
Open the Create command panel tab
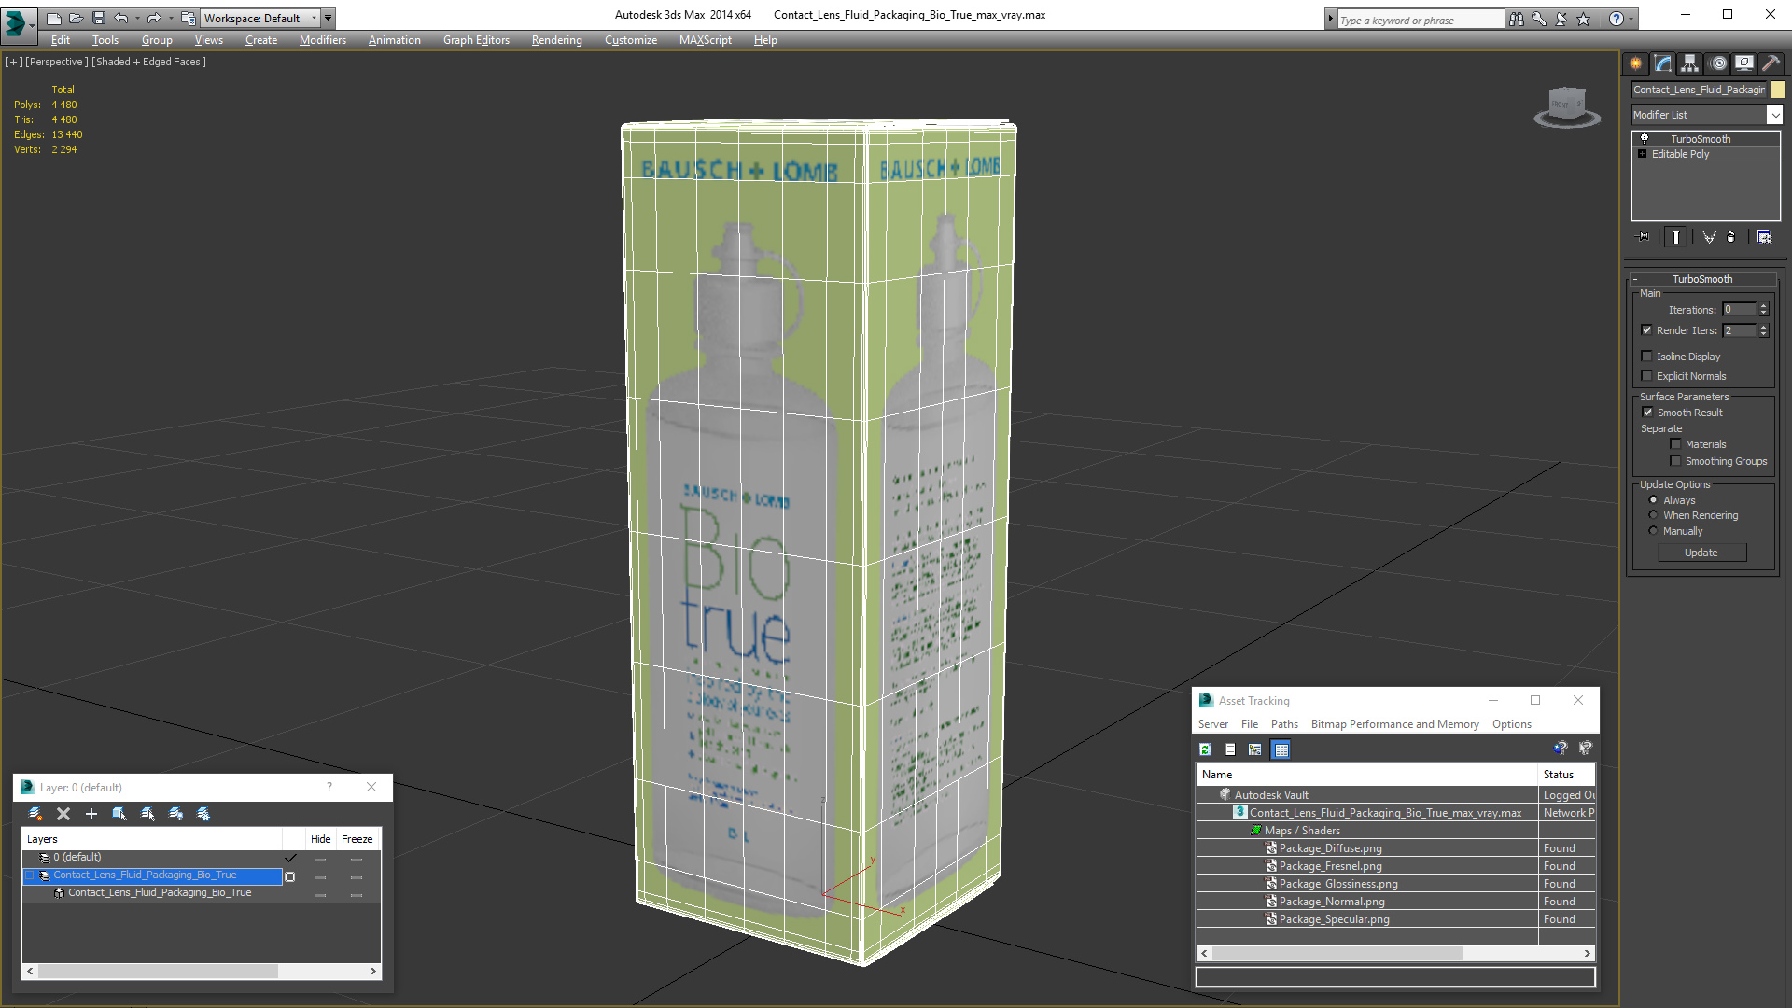pyautogui.click(x=1635, y=63)
